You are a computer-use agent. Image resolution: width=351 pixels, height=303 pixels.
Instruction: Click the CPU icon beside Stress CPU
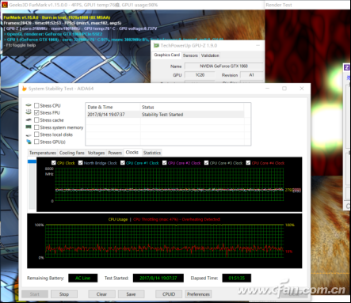click(x=29, y=105)
